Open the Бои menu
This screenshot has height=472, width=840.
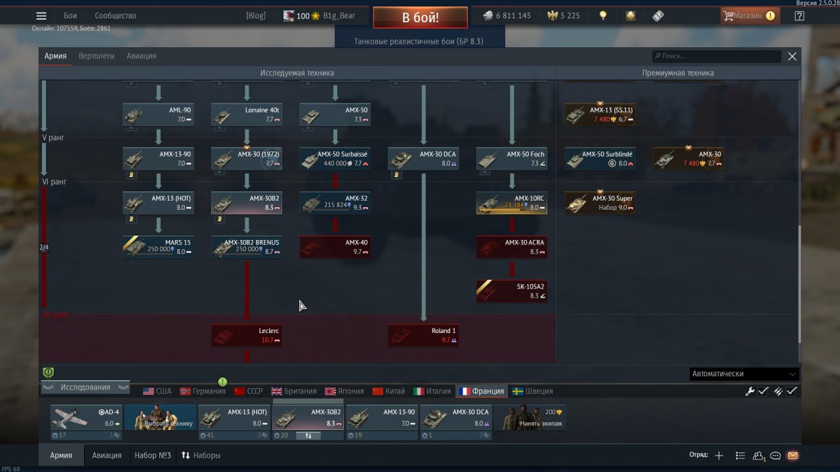70,16
